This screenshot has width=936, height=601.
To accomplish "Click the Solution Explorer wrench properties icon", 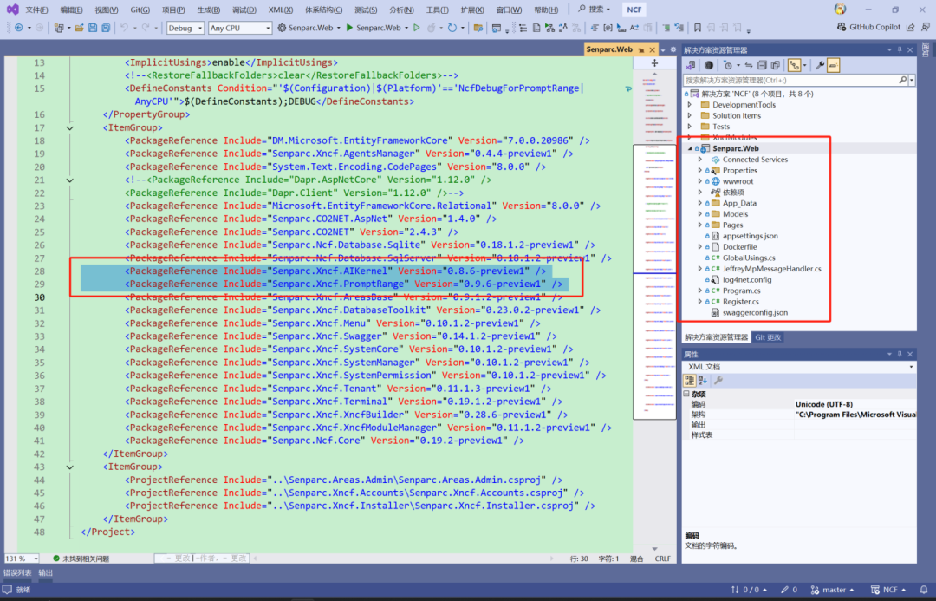I will (x=820, y=65).
